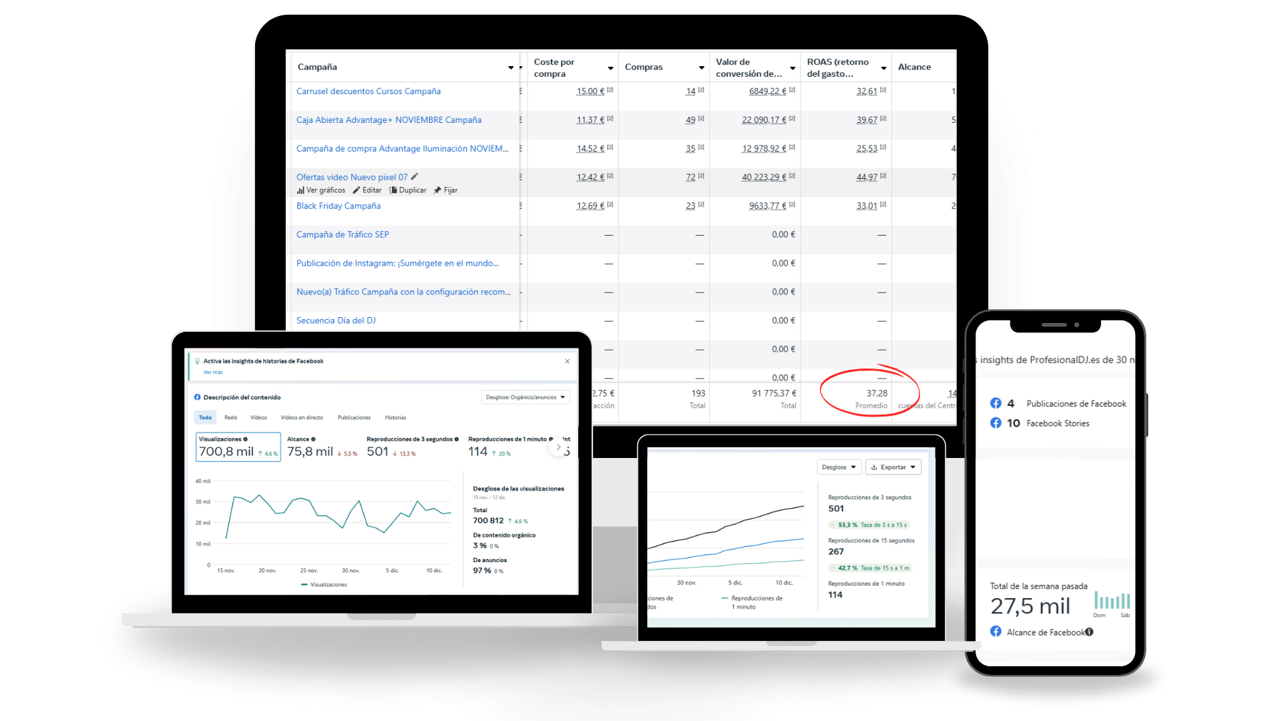
Task: Open Nuevo(a) Tráfico Campaña link
Action: 403,292
